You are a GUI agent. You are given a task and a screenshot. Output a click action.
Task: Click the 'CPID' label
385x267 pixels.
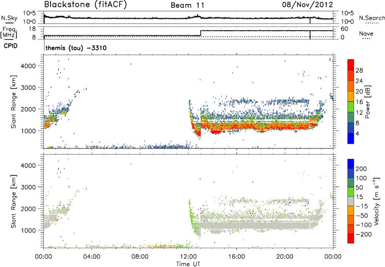11,46
